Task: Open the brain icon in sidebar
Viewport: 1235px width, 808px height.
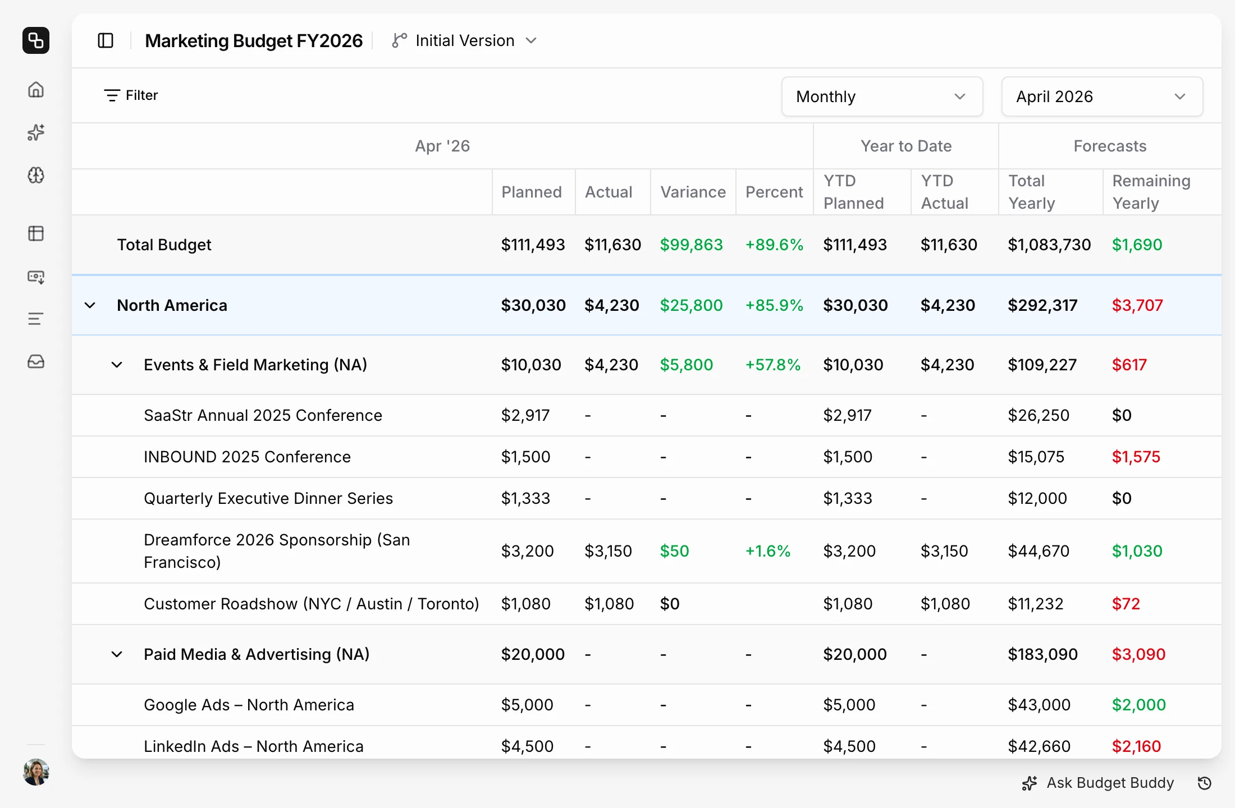Action: coord(36,175)
